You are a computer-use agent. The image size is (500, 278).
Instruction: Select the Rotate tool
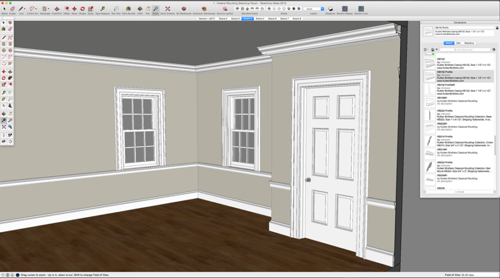(x=82, y=9)
